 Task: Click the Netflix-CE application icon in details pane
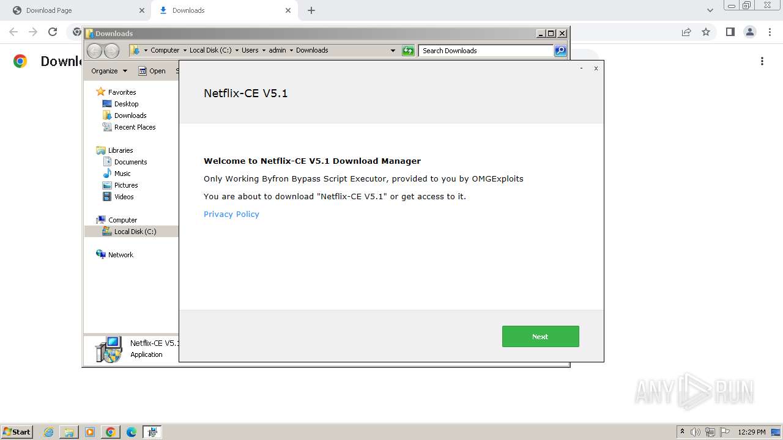[109, 349]
